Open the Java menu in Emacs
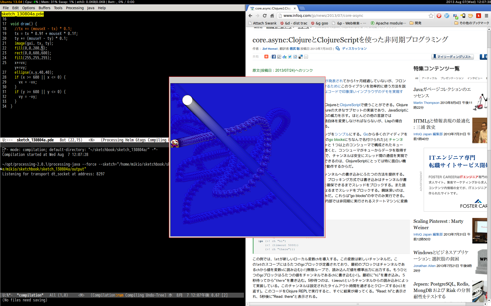Viewport: 491px width, 306px height. (x=91, y=8)
